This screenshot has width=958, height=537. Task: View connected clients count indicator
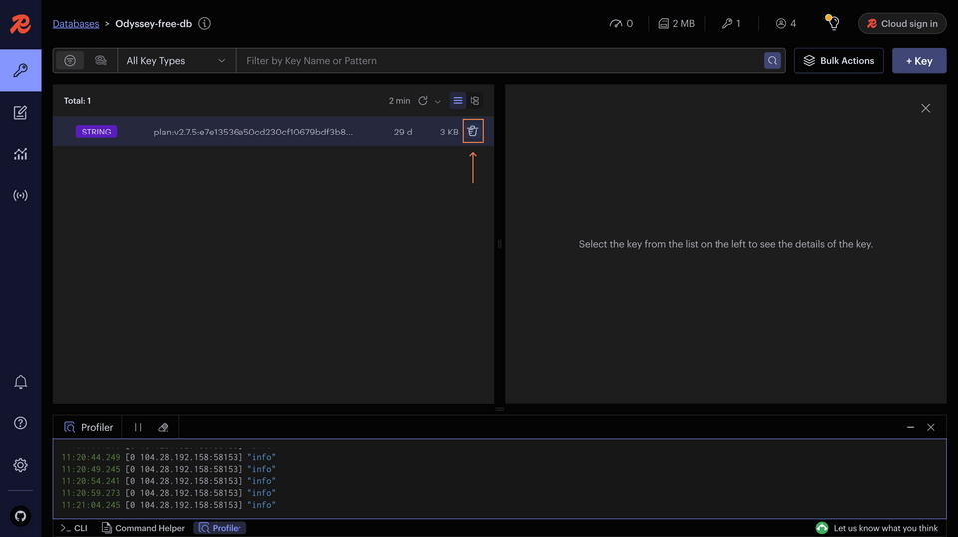click(x=785, y=23)
